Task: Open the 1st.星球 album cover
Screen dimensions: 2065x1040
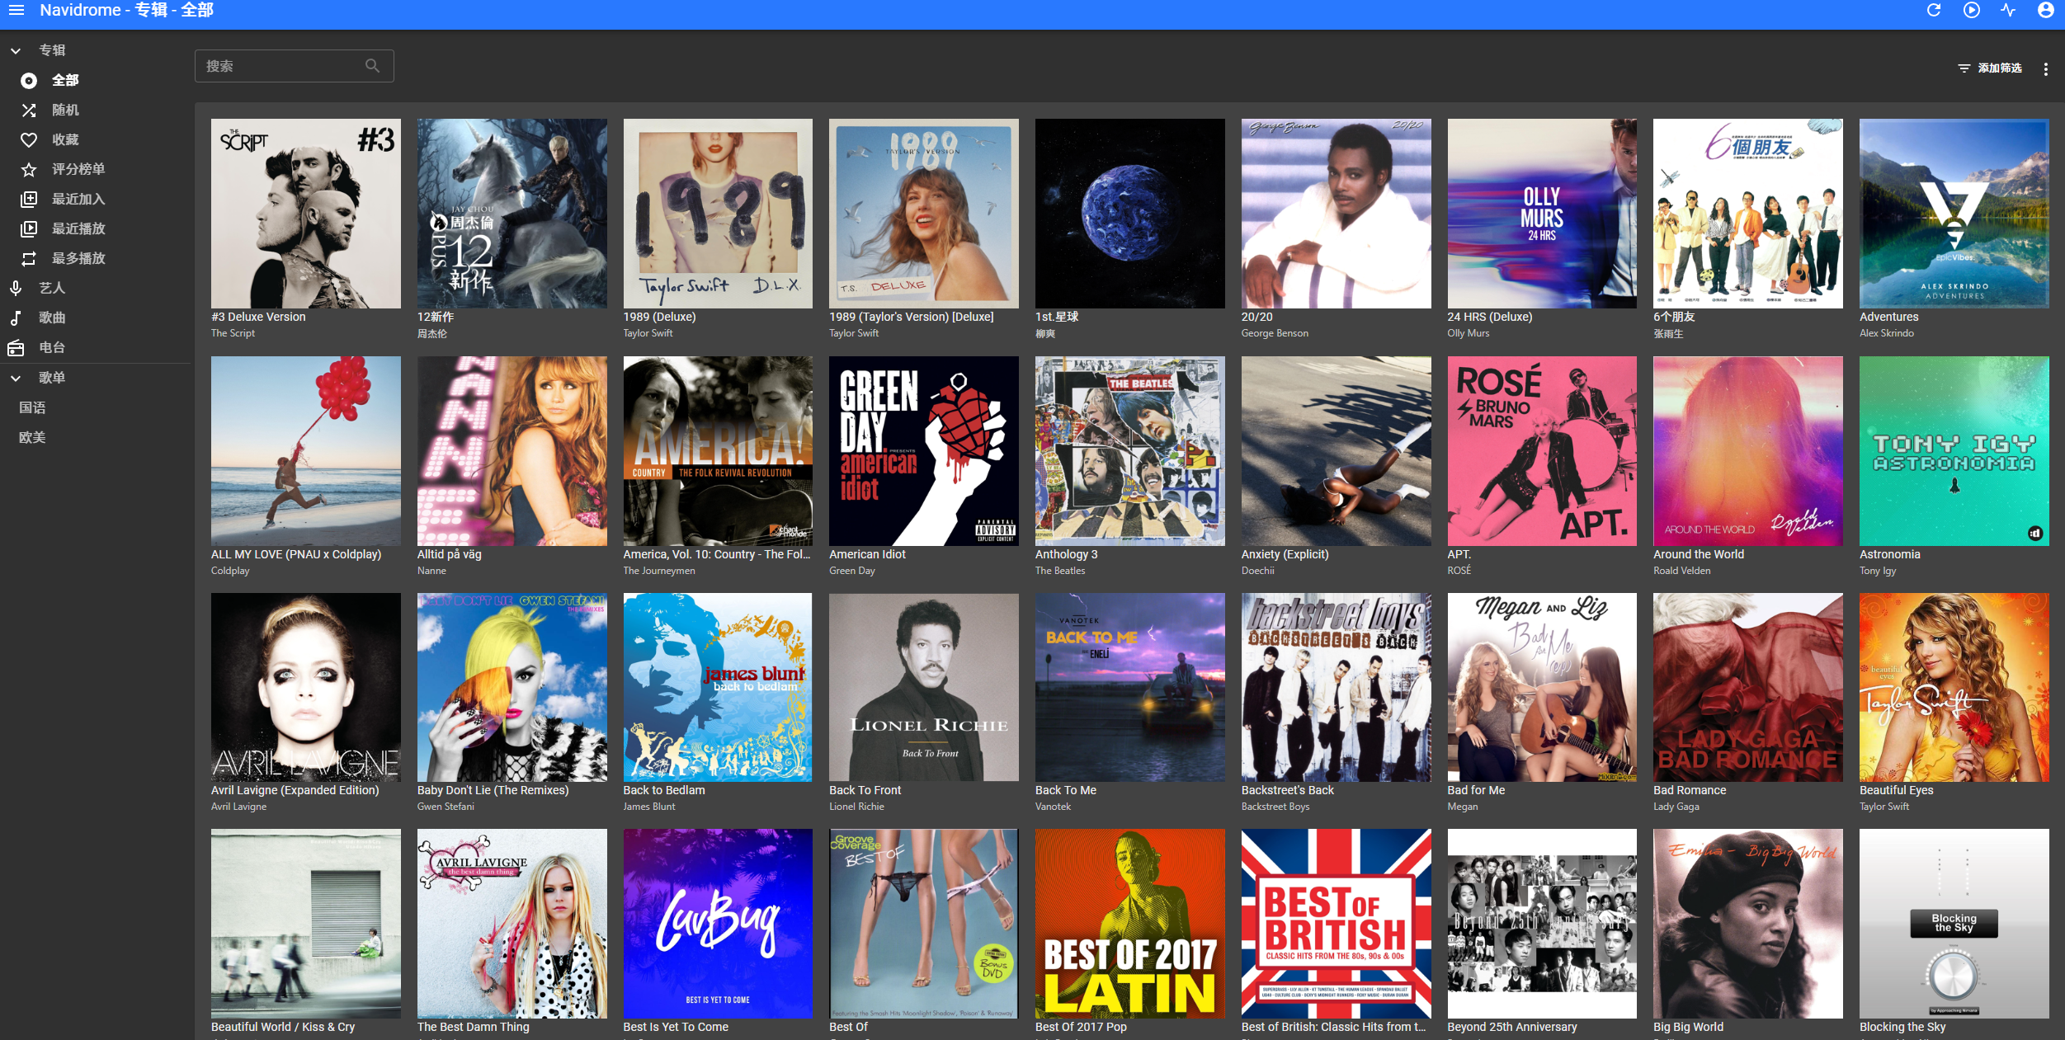Action: (1130, 214)
